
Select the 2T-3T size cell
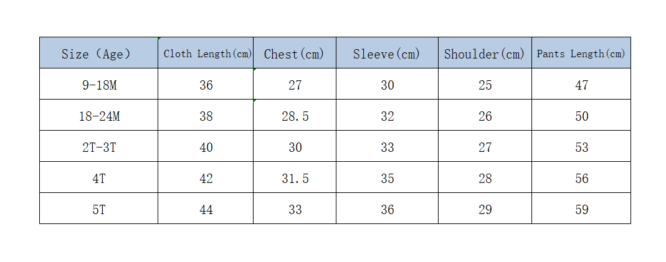pyautogui.click(x=98, y=146)
